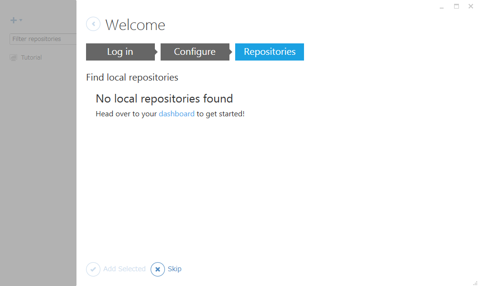Click the 'Find local repositories' text
The width and height of the screenshot is (478, 286).
click(132, 78)
